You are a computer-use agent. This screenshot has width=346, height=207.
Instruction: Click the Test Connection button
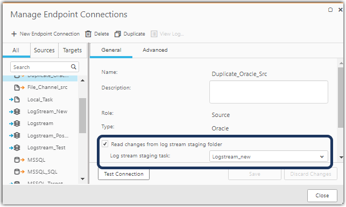(124, 174)
